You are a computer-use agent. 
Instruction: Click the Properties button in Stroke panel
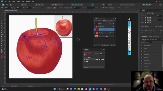pyautogui.click(x=145, y=36)
